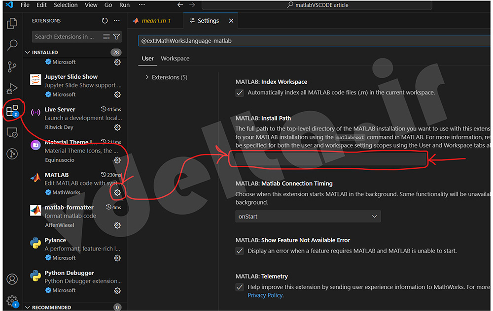The height and width of the screenshot is (311, 493).
Task: Open the MATLAB extension manage gear
Action: click(x=117, y=192)
